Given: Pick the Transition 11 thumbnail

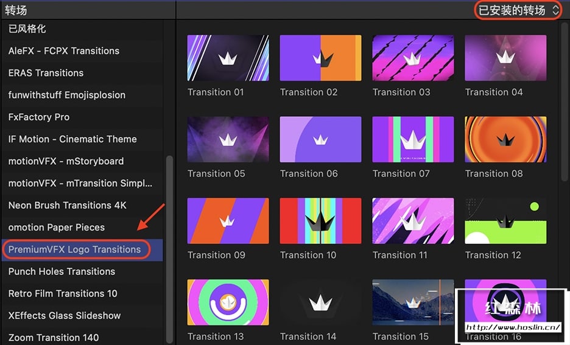Looking at the screenshot, I should click(x=413, y=221).
